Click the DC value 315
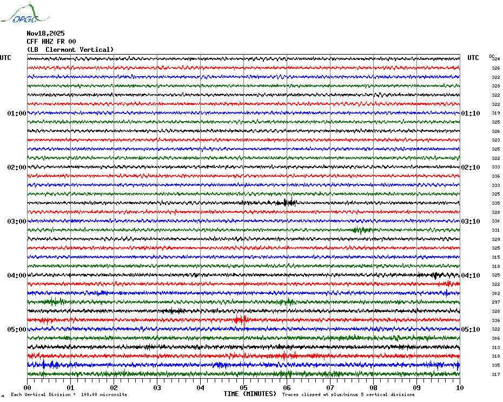Viewport: 503px width, 402px height. [496, 257]
